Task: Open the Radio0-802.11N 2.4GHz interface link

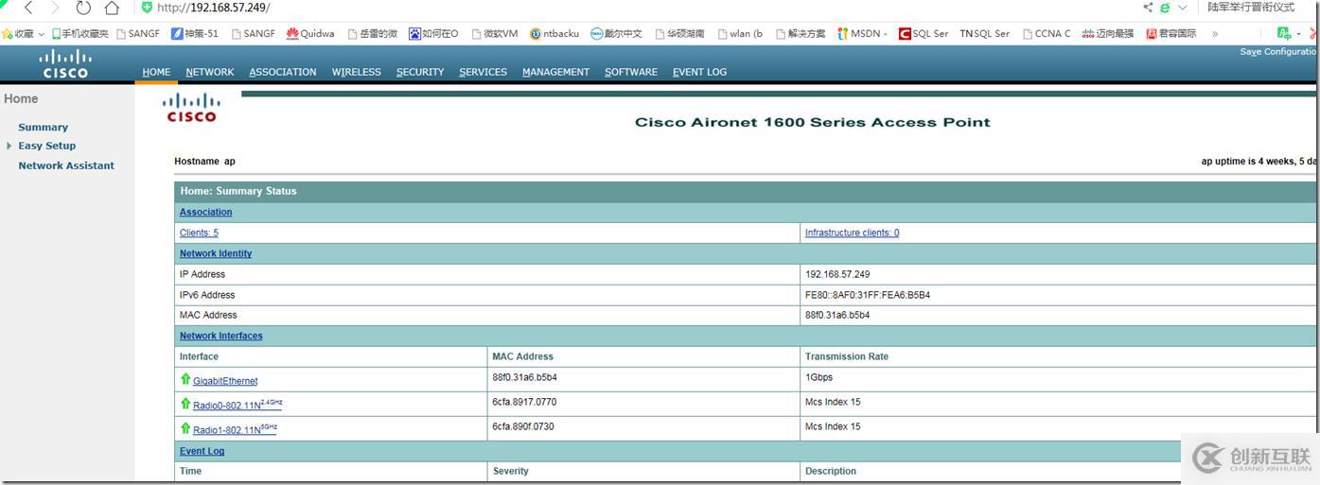Action: tap(238, 404)
